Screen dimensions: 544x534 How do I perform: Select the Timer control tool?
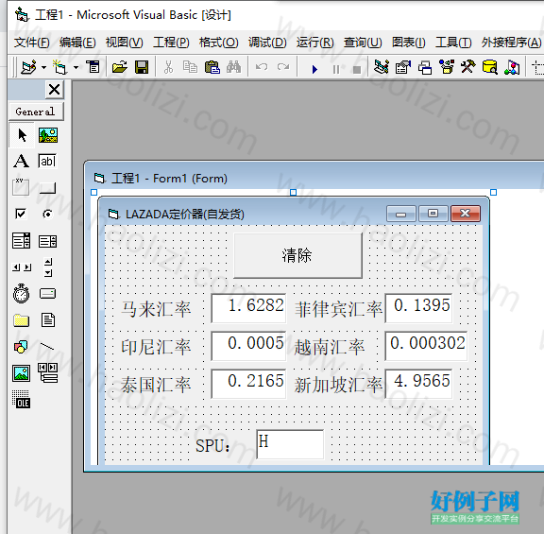click(21, 294)
